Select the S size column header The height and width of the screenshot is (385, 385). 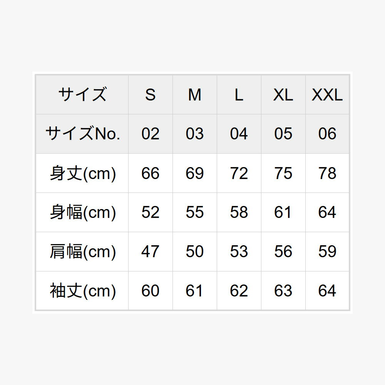coord(150,95)
